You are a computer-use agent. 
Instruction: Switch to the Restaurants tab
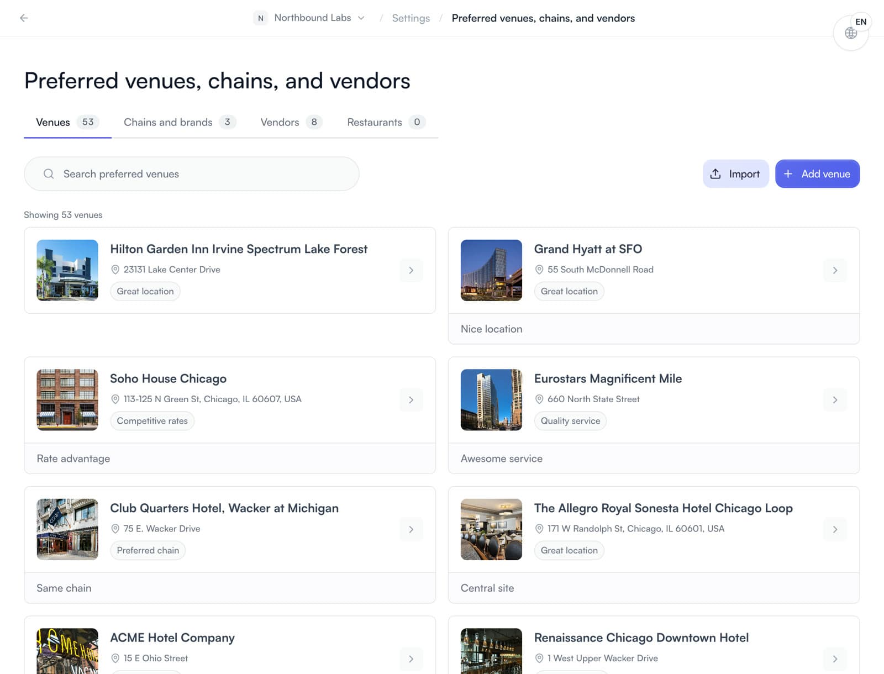tap(386, 122)
